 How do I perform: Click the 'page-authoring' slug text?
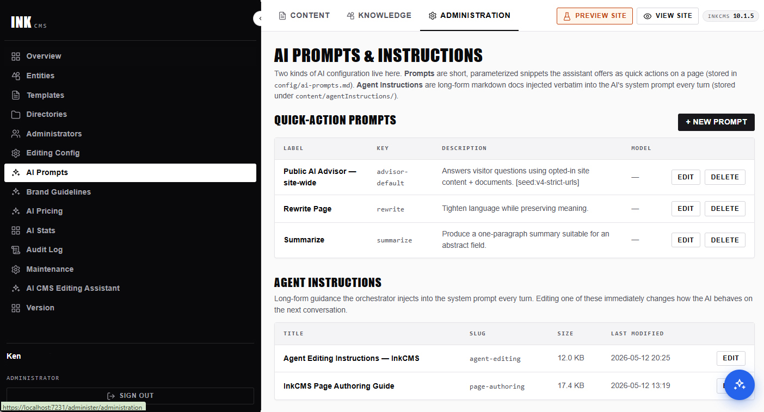[497, 386]
